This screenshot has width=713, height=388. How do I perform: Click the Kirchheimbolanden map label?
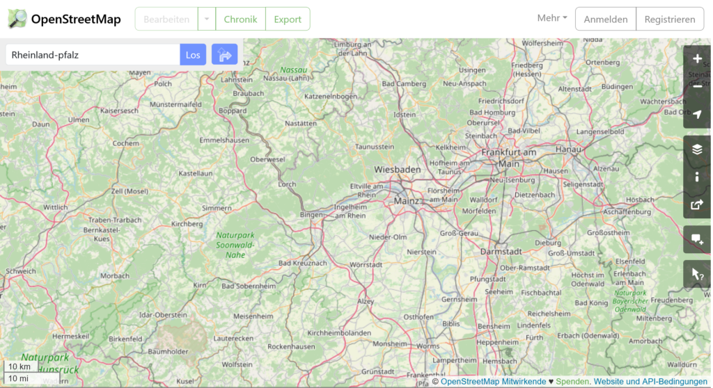point(339,333)
